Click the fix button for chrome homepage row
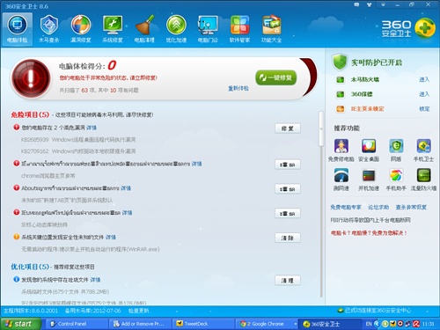This screenshot has width=440, height=330. click(x=288, y=165)
